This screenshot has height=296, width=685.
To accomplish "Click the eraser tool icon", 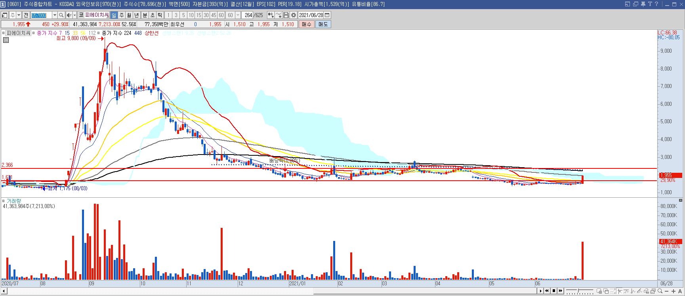I will [x=647, y=291].
